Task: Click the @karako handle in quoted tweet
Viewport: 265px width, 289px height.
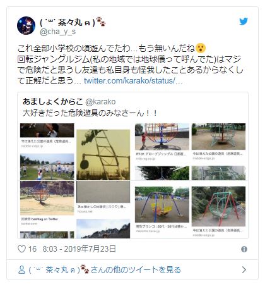Action: [x=100, y=102]
